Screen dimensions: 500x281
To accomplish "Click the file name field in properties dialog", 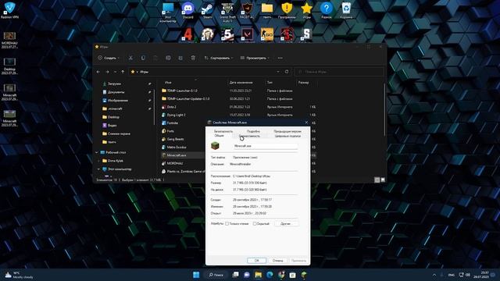I will click(x=266, y=146).
